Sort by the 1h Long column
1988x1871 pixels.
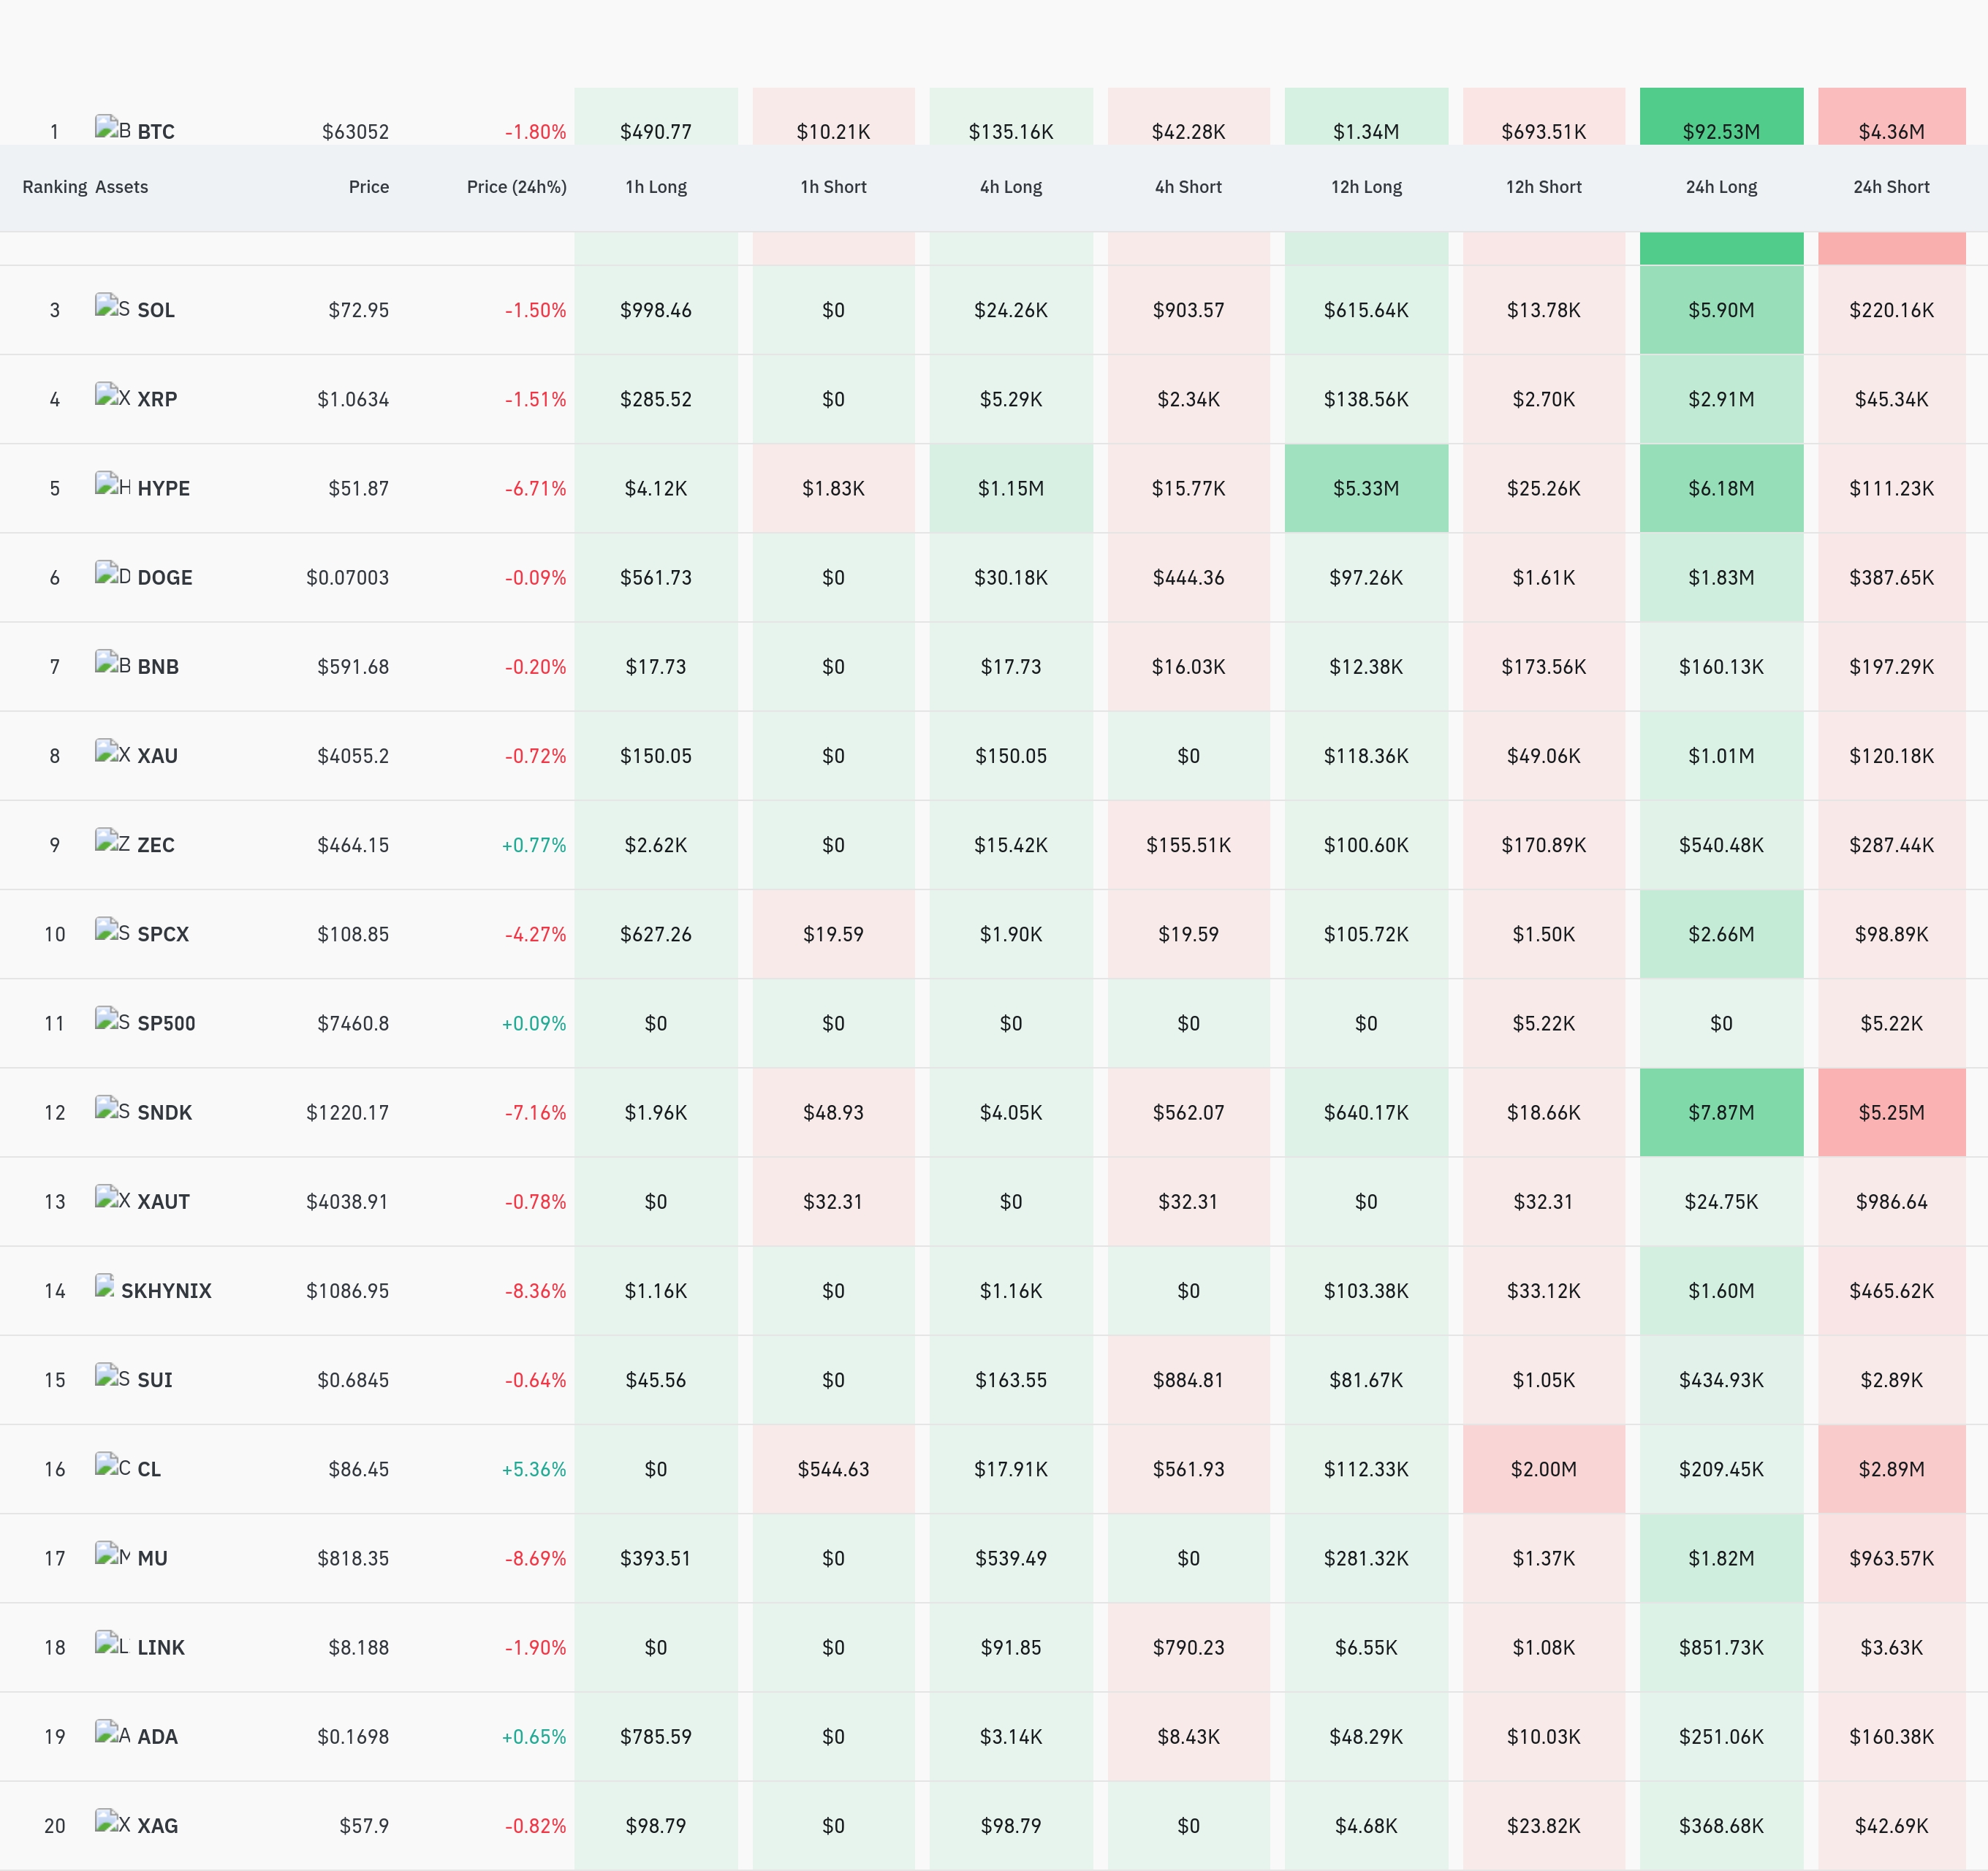[656, 187]
